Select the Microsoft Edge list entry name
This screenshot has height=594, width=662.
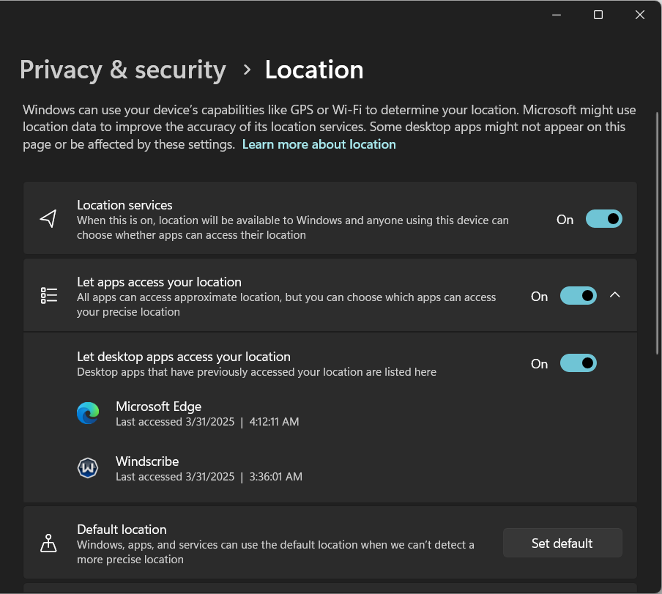158,406
